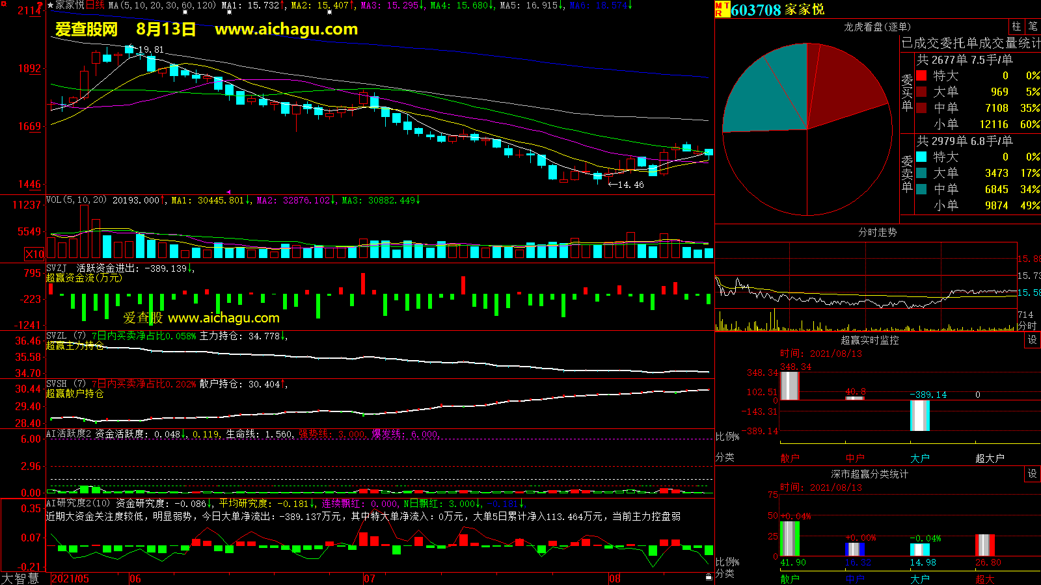1041x585 pixels.
Task: Click the lock icon at bottom of the timeline
Action: click(709, 577)
